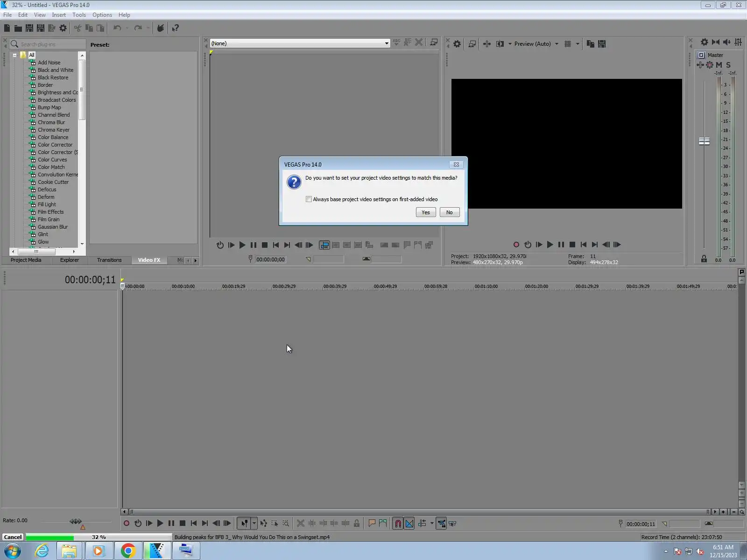
Task: Click the timeline Record button
Action: click(x=127, y=524)
